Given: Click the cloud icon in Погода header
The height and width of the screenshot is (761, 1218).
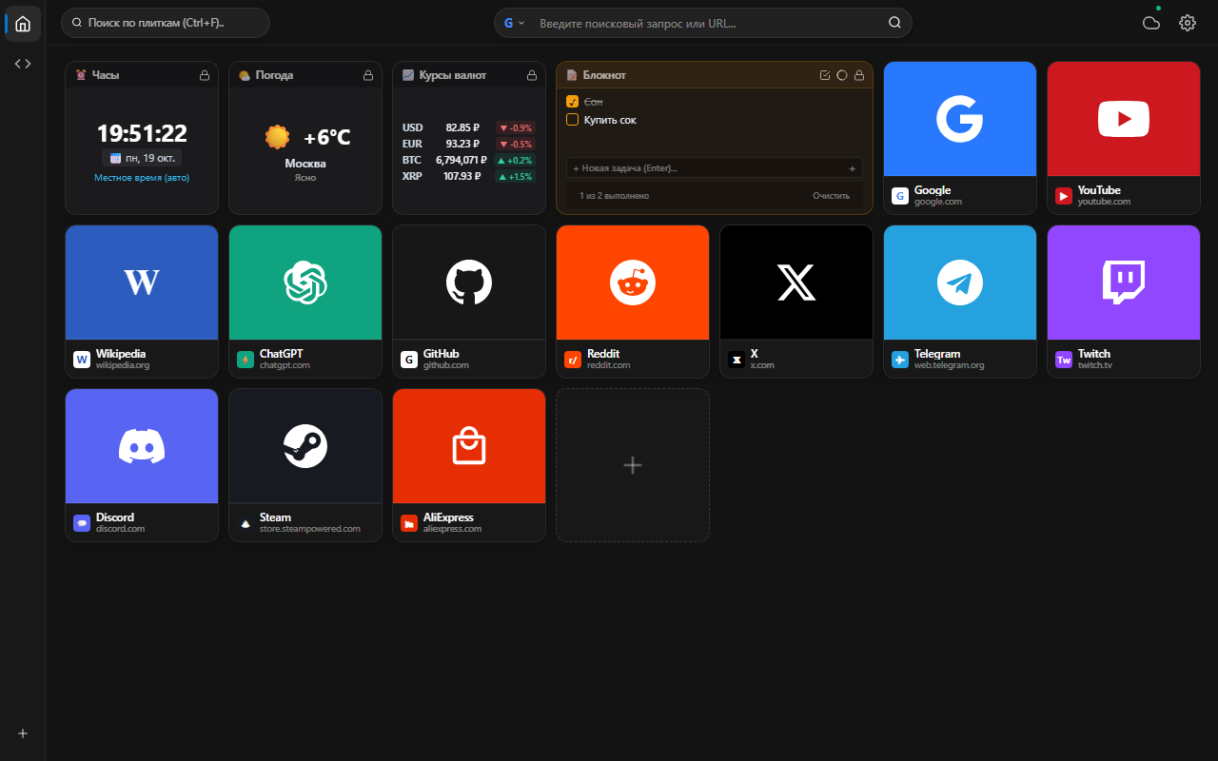Looking at the screenshot, I should point(245,75).
